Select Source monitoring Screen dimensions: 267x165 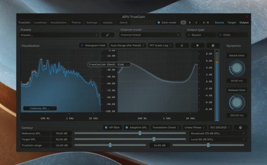point(219,23)
